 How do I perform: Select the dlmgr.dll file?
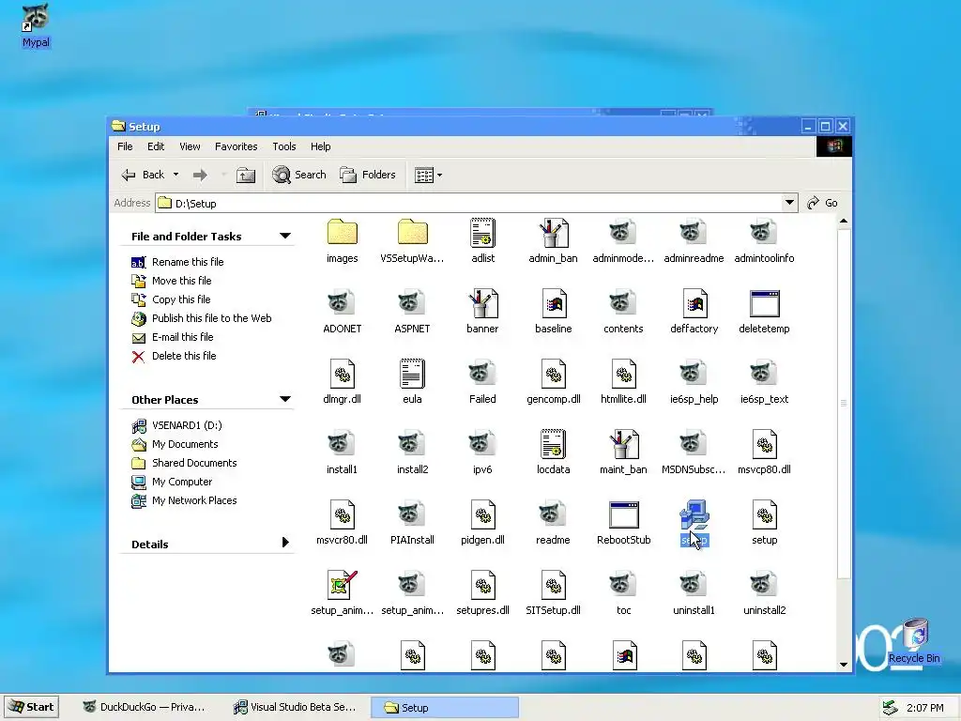pyautogui.click(x=342, y=374)
